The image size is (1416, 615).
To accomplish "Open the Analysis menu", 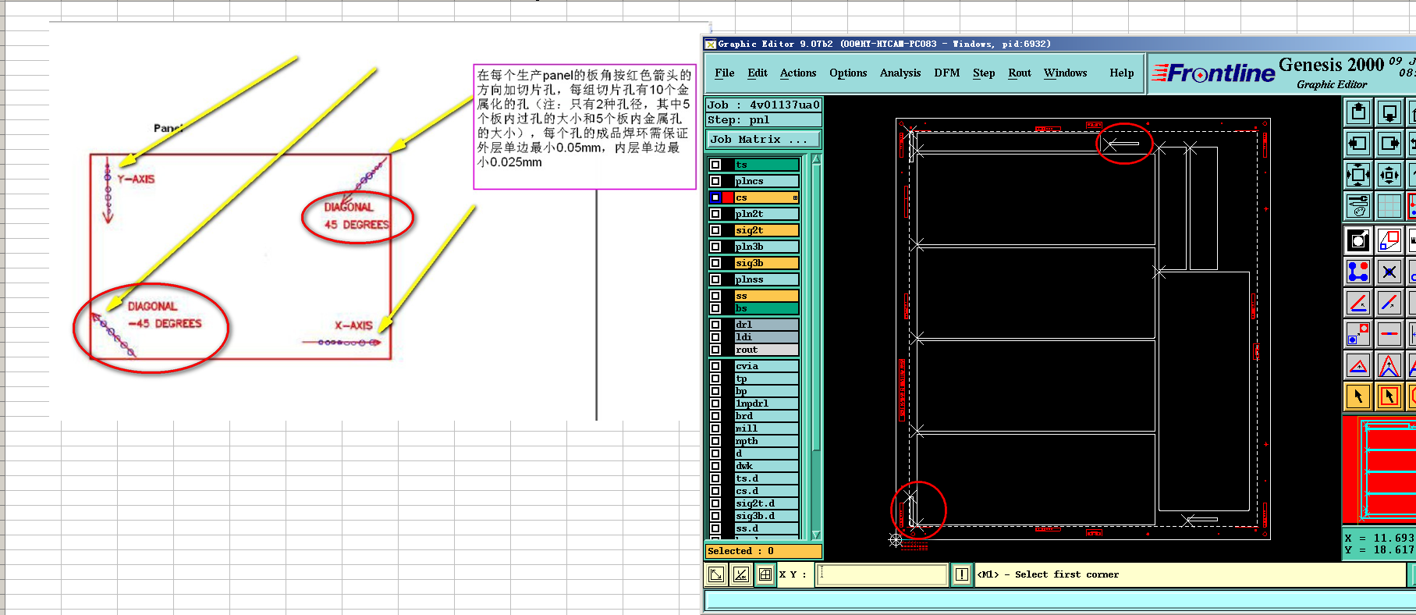I will (900, 73).
